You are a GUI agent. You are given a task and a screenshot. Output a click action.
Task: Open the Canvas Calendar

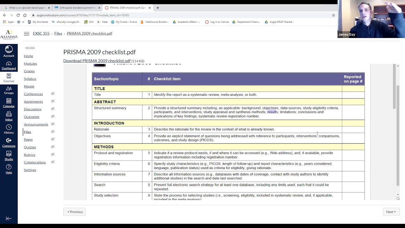coord(9,103)
